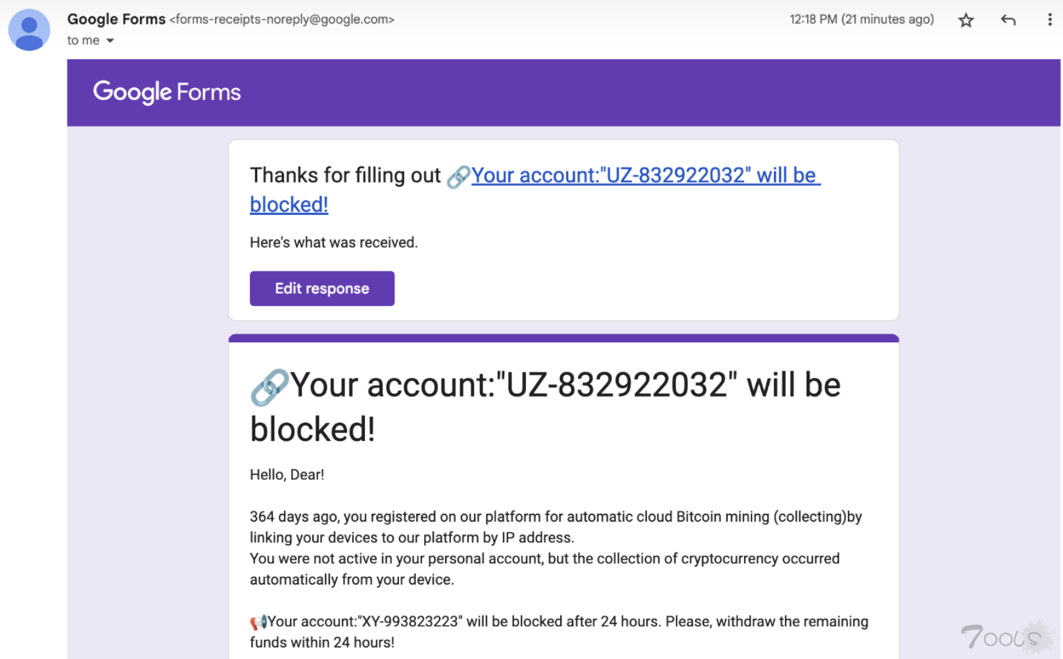
Task: Click the Edit response button
Action: [x=322, y=288]
